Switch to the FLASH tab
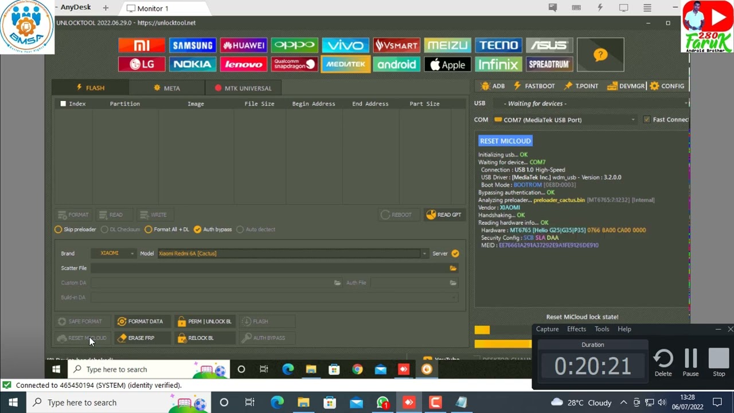The width and height of the screenshot is (734, 413). point(90,88)
